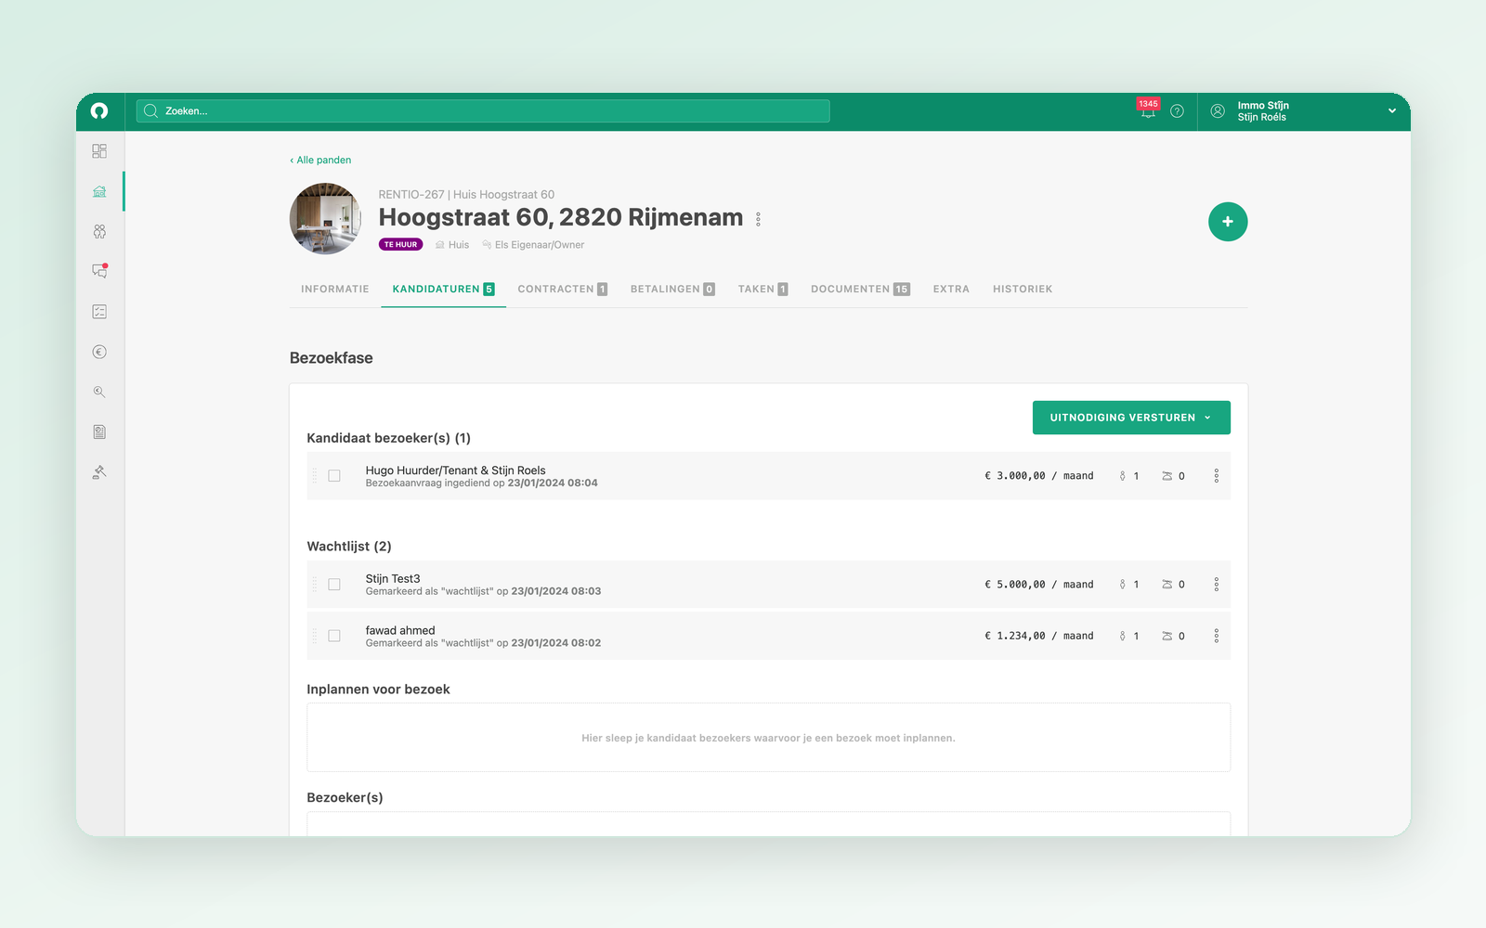
Task: Click the green plus add button
Action: point(1228,222)
